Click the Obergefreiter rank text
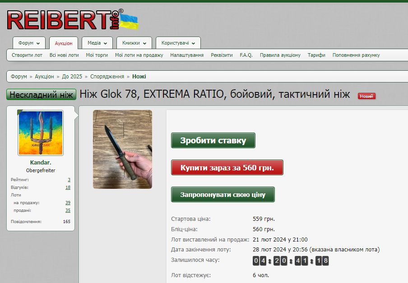Viewport: 408px width, 283px height. pyautogui.click(x=41, y=170)
